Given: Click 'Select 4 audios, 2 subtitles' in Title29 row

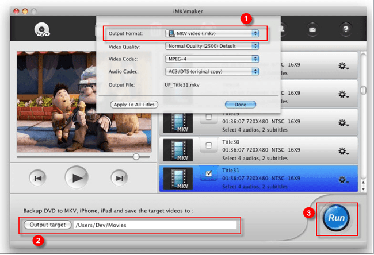Looking at the screenshot, I should pyautogui.click(x=255, y=130).
